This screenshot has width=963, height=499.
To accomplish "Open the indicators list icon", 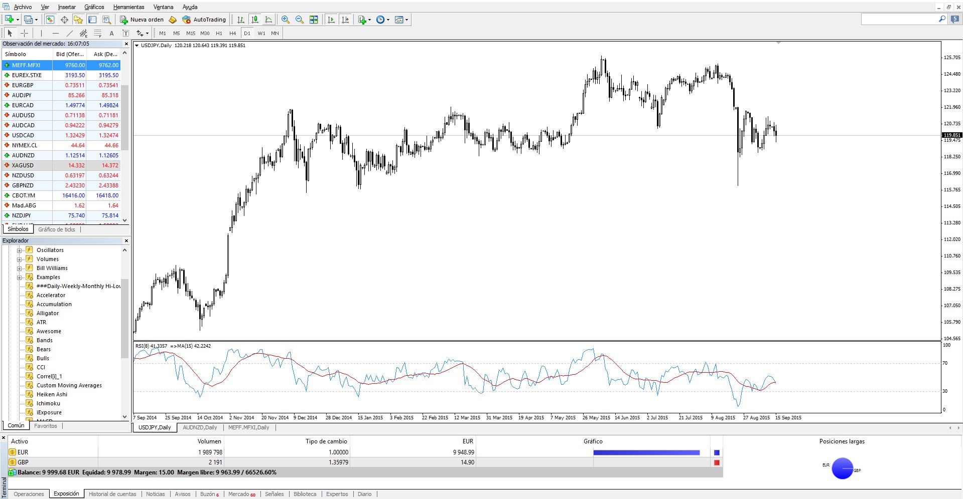I will tap(362, 20).
